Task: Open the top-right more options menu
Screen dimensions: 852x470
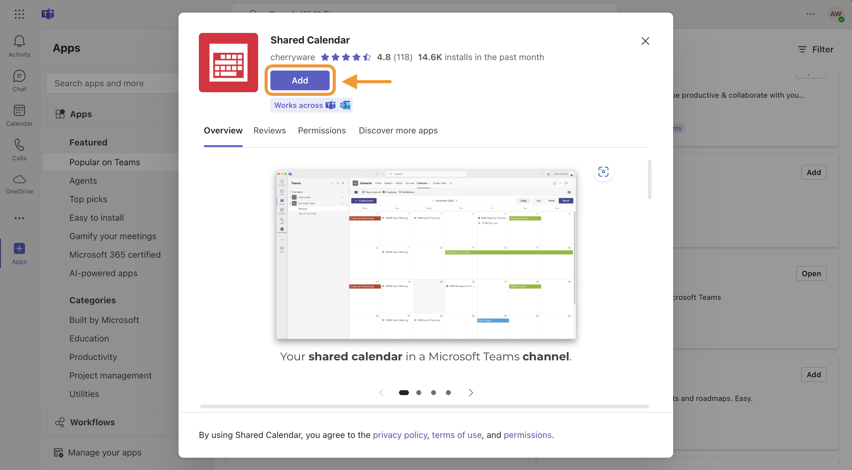Action: (x=811, y=14)
